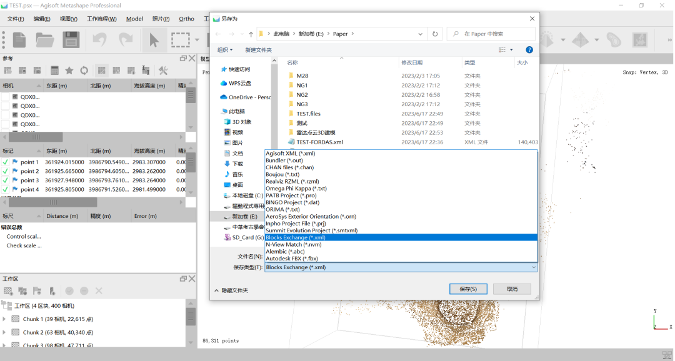Open reference settings wrench-and-hammer icon
The width and height of the screenshot is (675, 361).
(162, 71)
